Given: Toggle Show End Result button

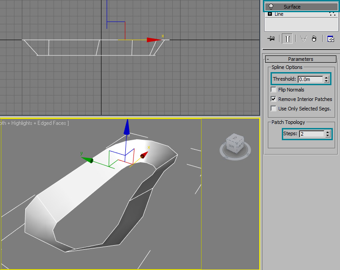Looking at the screenshot, I should 287,39.
